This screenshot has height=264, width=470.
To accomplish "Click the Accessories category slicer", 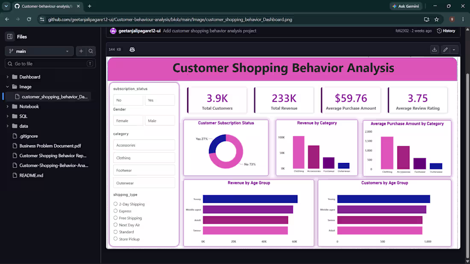I will click(x=144, y=145).
